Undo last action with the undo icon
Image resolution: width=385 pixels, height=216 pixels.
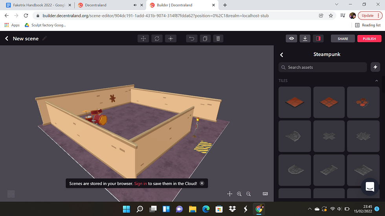(192, 38)
